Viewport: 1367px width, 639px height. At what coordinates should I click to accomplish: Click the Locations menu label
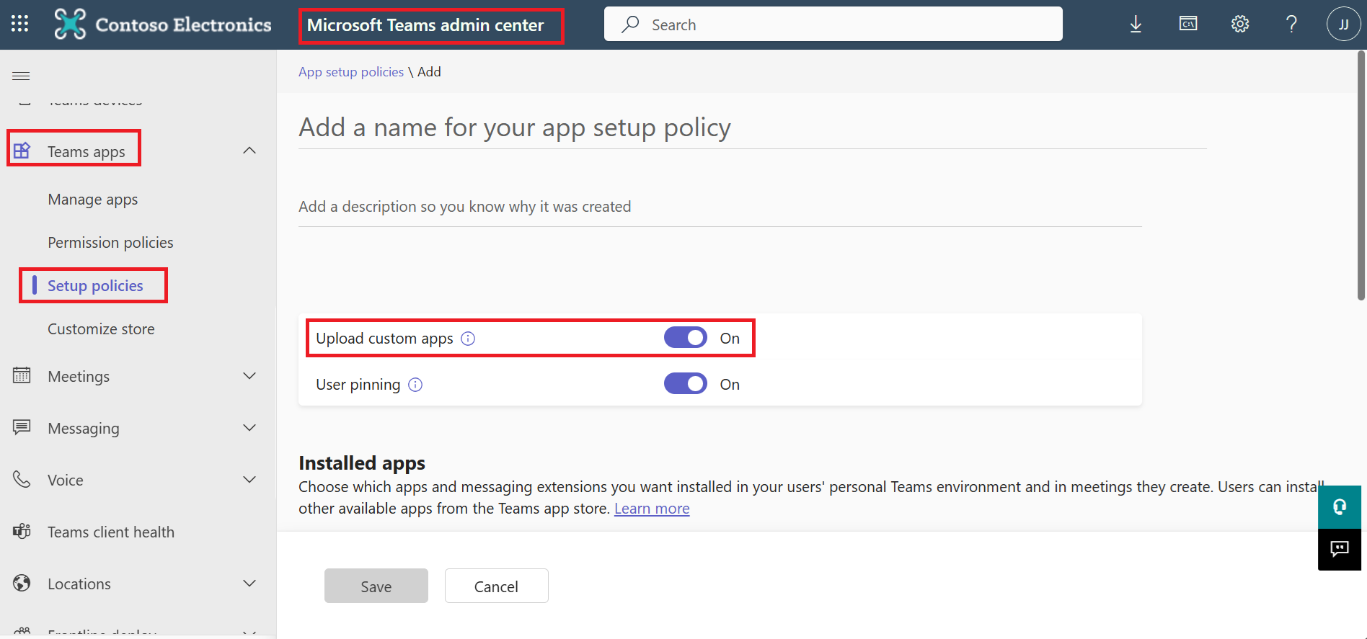pyautogui.click(x=79, y=584)
